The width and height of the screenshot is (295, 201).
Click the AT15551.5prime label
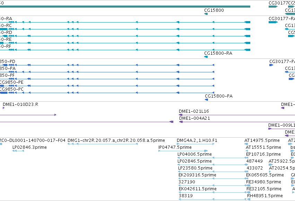263,147
